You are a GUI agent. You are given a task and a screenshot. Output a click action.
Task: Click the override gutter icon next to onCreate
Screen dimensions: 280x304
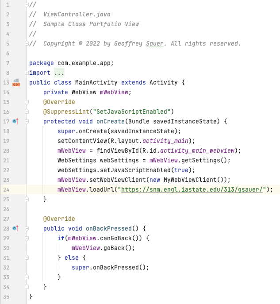tap(15, 121)
